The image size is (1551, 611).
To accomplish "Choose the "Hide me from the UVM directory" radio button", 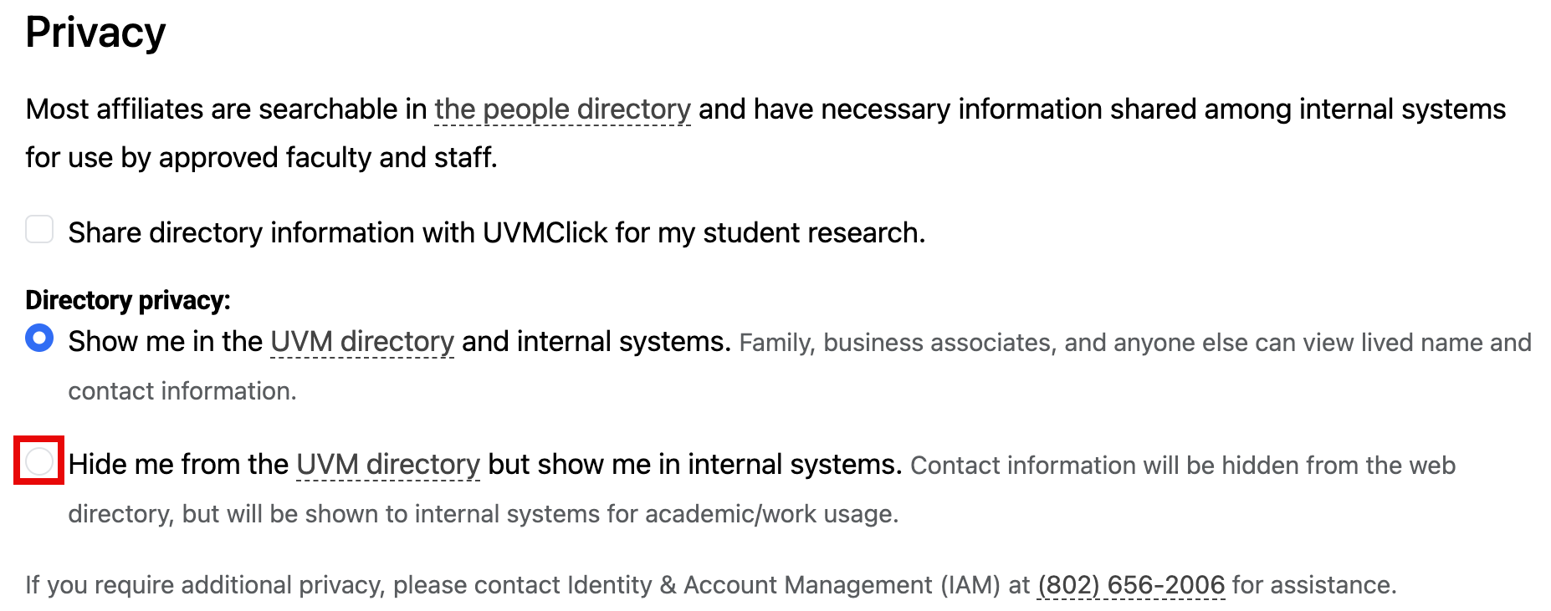I will (x=39, y=461).
